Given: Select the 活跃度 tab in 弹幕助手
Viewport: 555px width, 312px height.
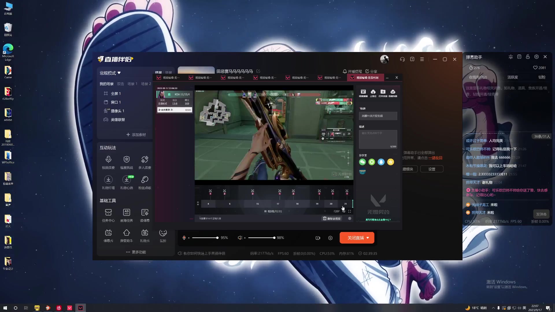Looking at the screenshot, I should click(513, 77).
